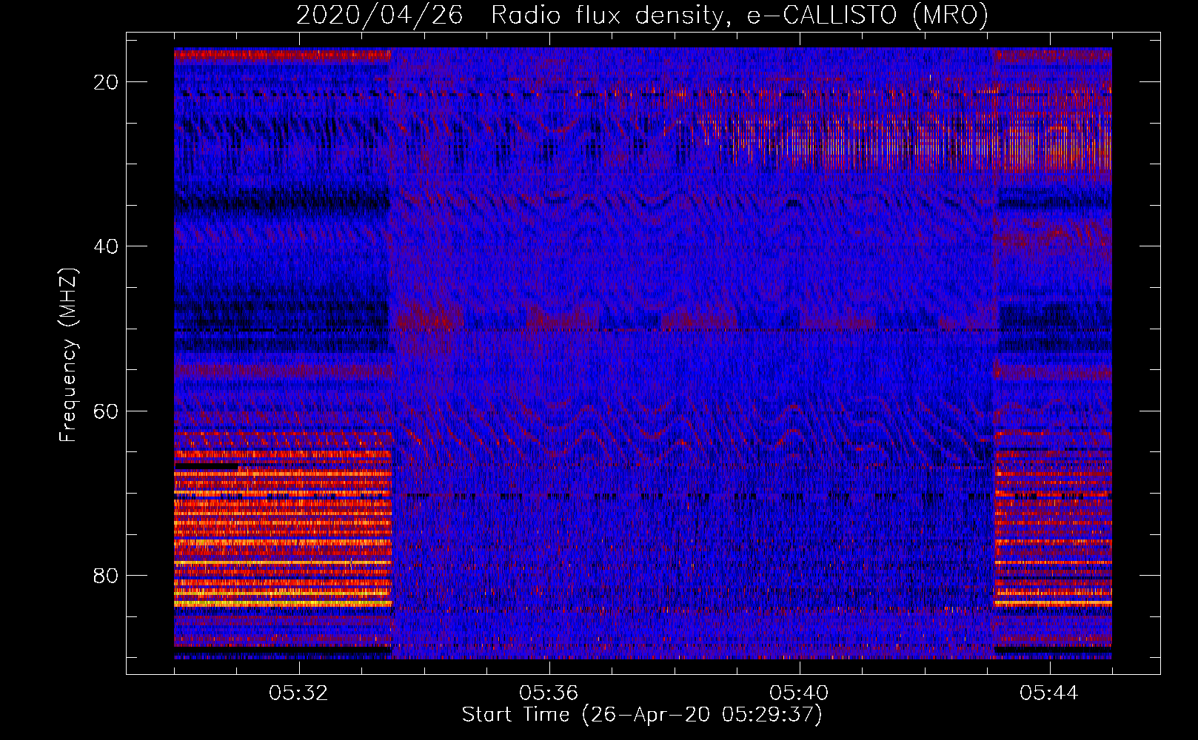Click the frequency tick label "60"
1198x740 pixels.
click(106, 411)
